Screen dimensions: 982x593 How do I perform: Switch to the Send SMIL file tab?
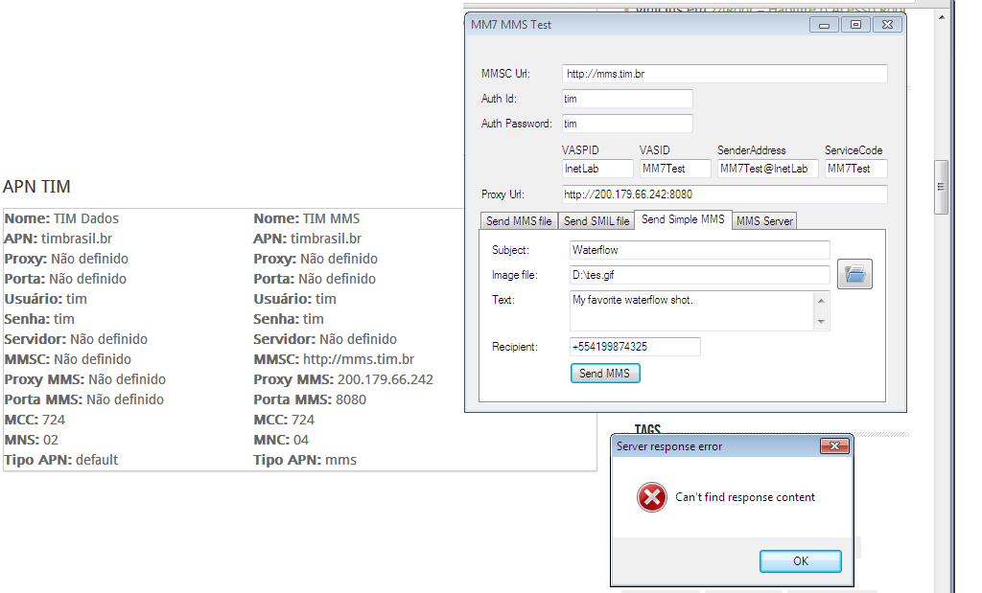(x=596, y=221)
